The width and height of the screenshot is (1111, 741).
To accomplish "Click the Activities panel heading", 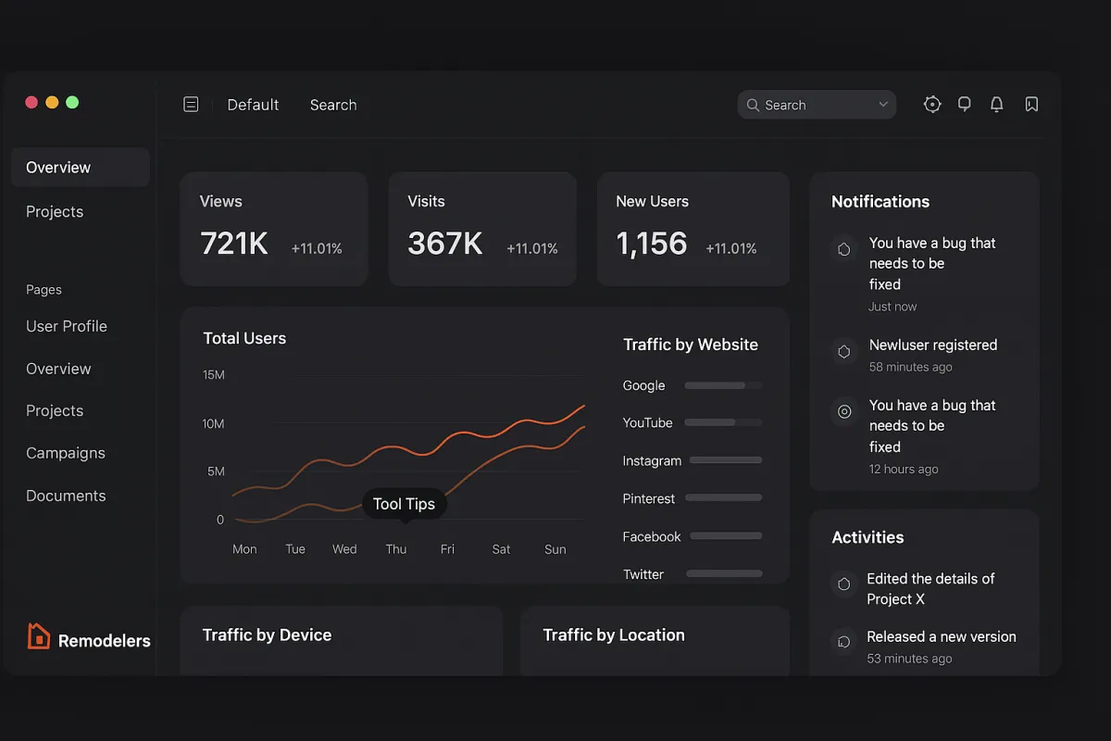I will coord(868,537).
